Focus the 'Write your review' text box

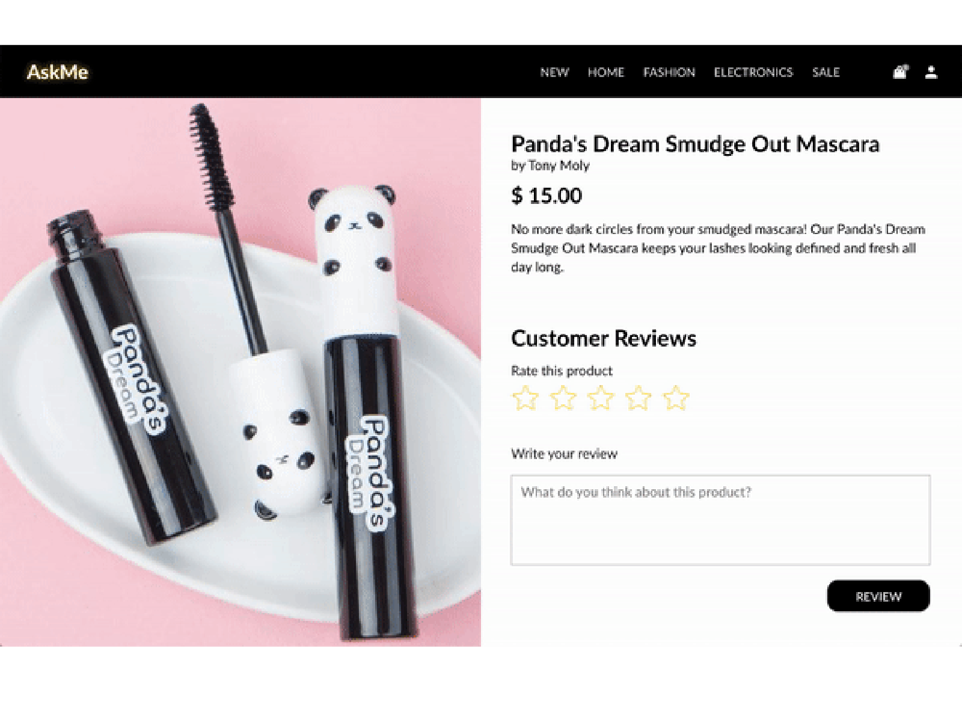720,520
